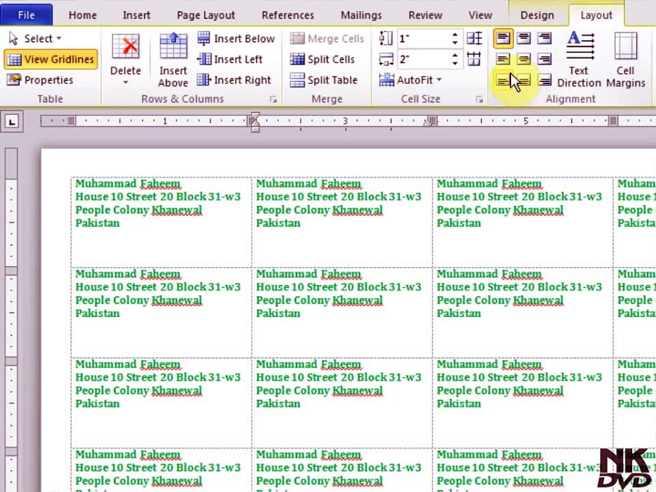This screenshot has width=656, height=492.
Task: Click the first-column indent marker on ruler
Action: click(x=255, y=122)
